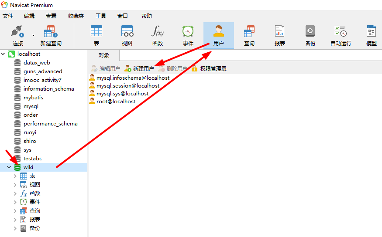The height and width of the screenshot is (237, 382).
Task: Open the 权限管理员 privilege manager
Action: point(209,69)
